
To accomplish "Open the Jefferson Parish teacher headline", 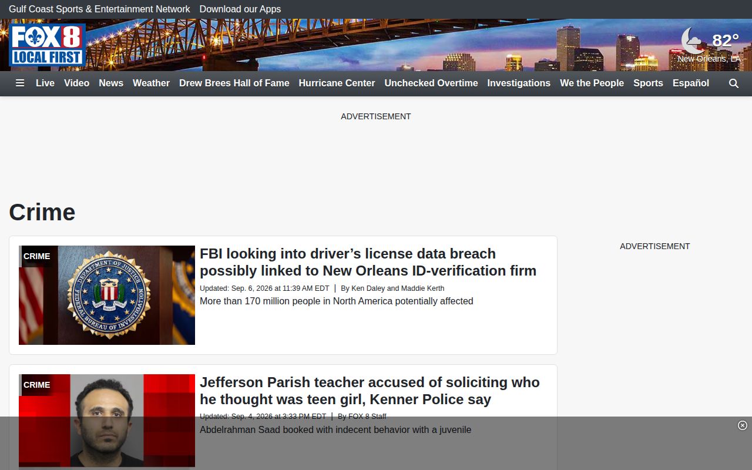I will (370, 391).
